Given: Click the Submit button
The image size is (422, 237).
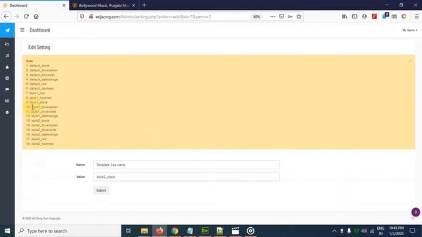Looking at the screenshot, I should [x=101, y=190].
